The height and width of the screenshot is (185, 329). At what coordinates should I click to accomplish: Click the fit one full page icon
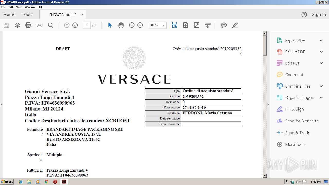point(186,25)
